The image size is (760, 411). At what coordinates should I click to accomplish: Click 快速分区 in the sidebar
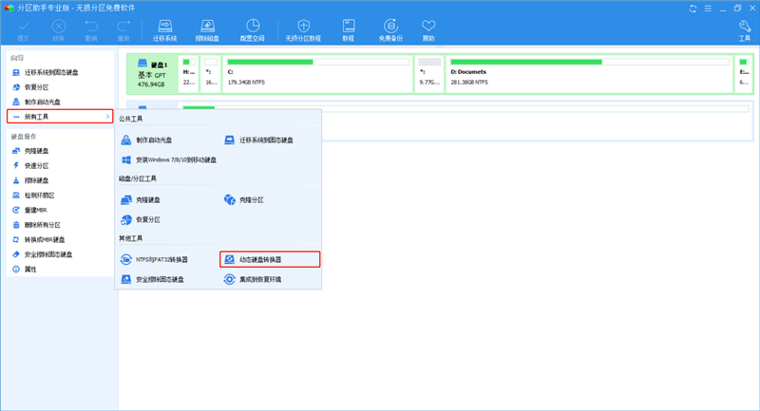point(37,166)
